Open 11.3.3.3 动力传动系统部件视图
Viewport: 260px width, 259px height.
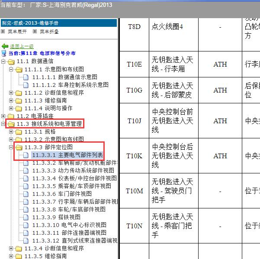73,170
